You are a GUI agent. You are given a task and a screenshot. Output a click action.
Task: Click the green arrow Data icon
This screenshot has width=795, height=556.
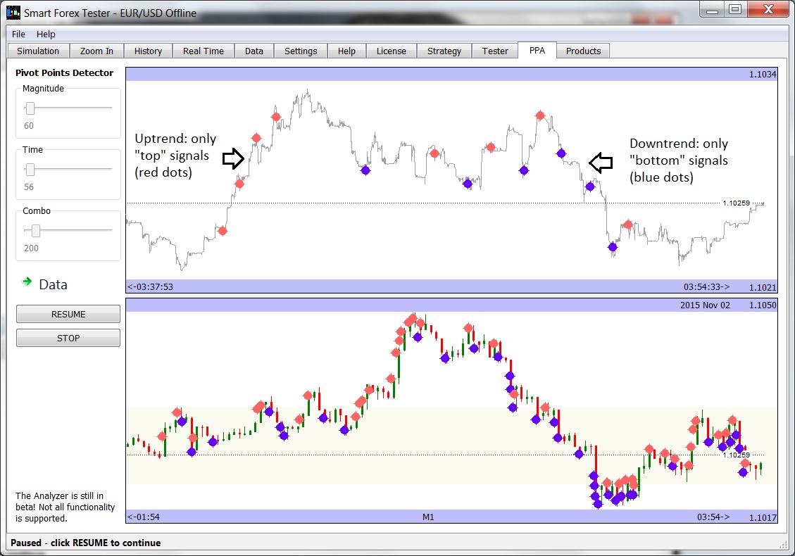pos(27,282)
